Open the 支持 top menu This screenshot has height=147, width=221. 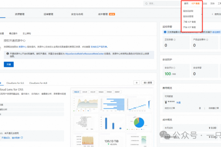[212, 4]
